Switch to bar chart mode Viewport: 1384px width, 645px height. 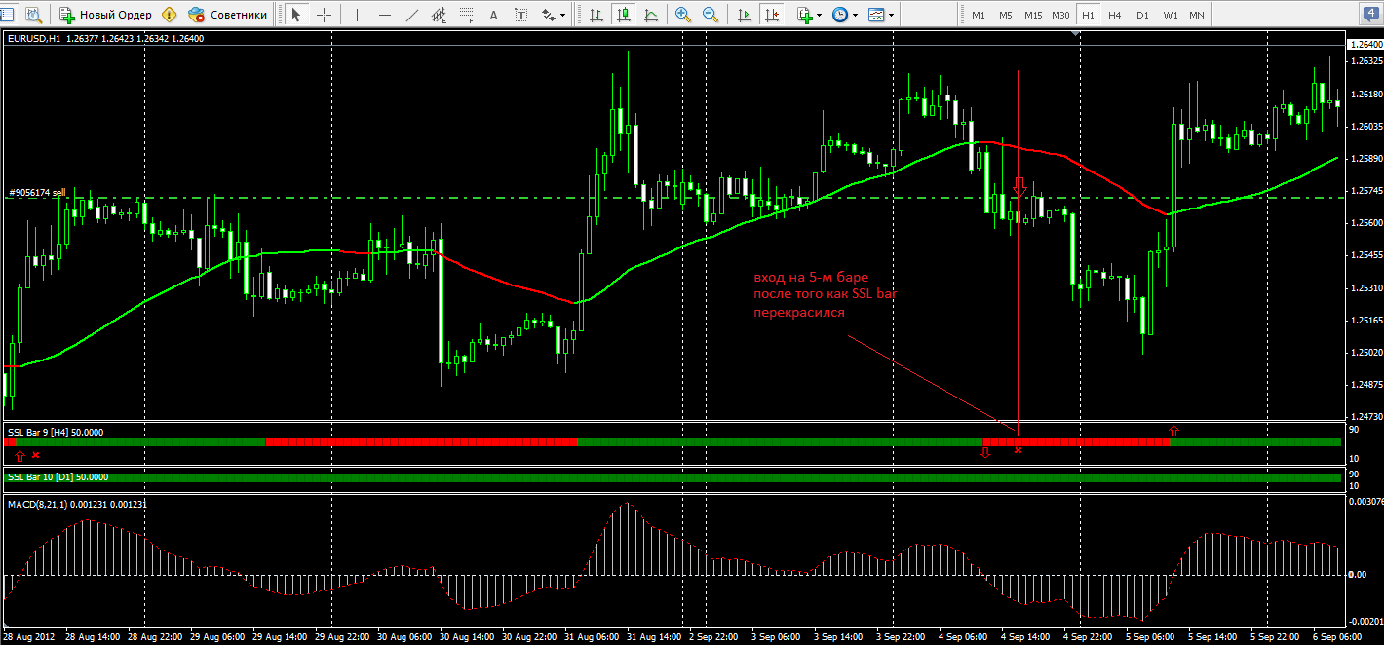point(595,15)
